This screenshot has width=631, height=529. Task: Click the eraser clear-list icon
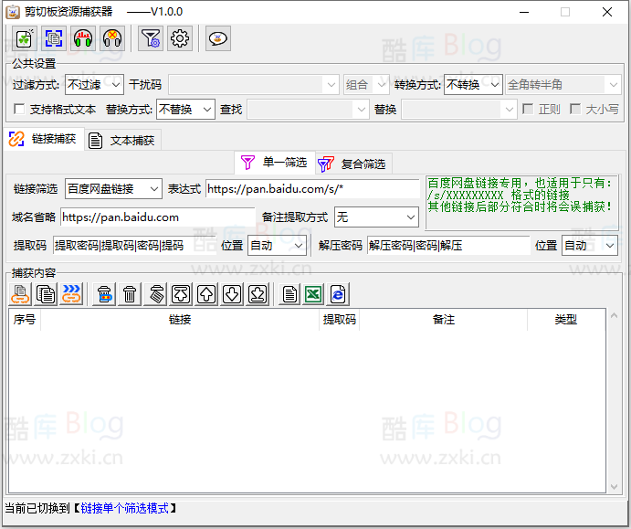(156, 294)
